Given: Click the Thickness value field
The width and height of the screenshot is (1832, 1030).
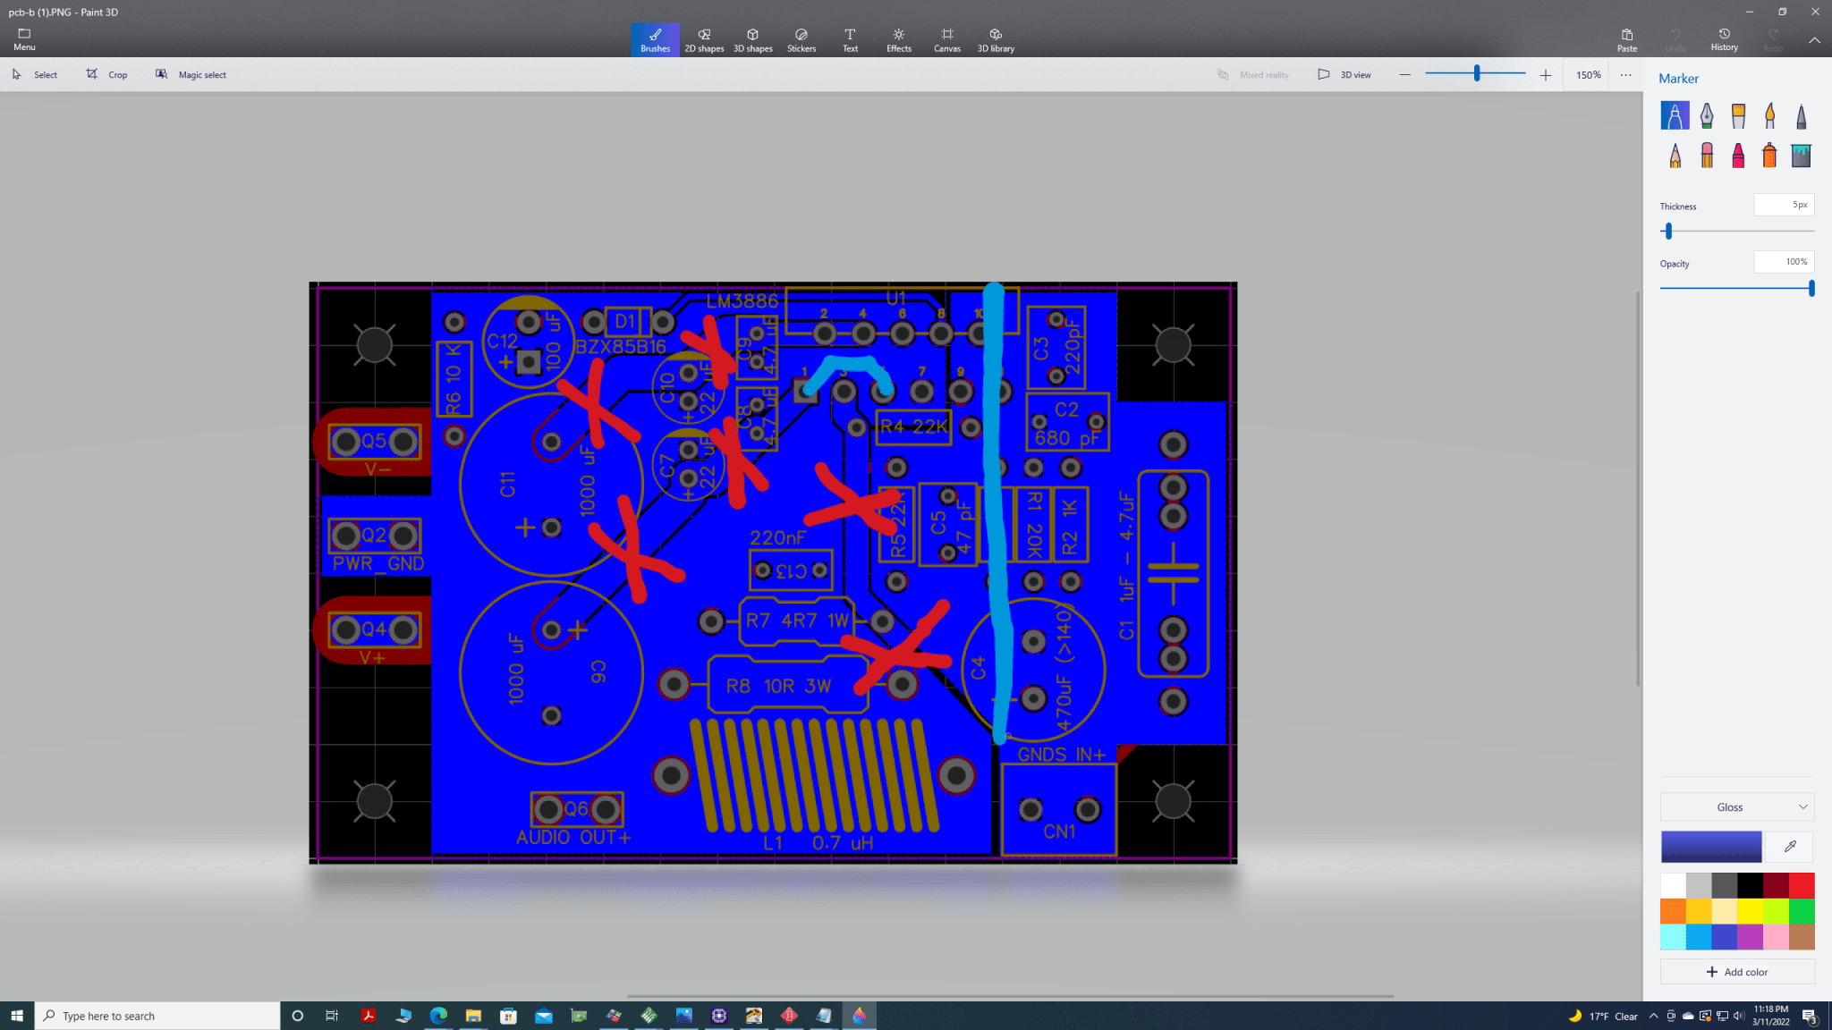Looking at the screenshot, I should (1784, 205).
